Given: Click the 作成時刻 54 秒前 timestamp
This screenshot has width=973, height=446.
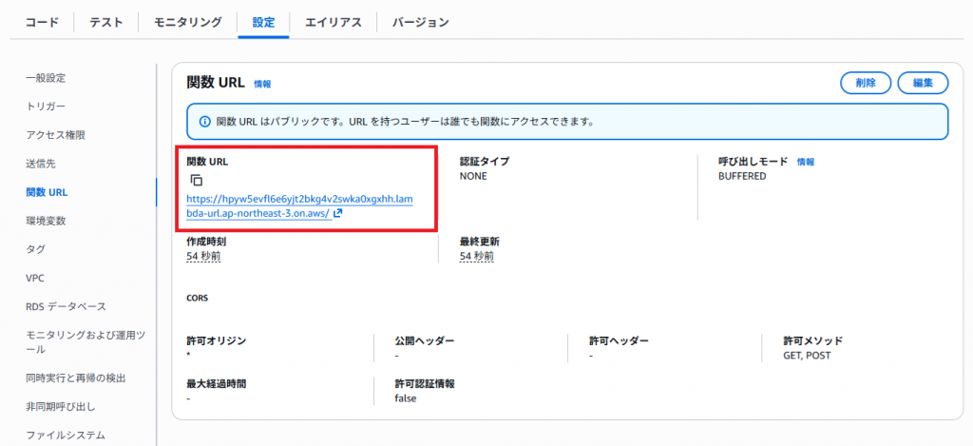Looking at the screenshot, I should pyautogui.click(x=203, y=256).
